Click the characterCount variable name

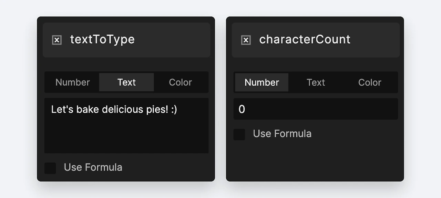(x=305, y=40)
